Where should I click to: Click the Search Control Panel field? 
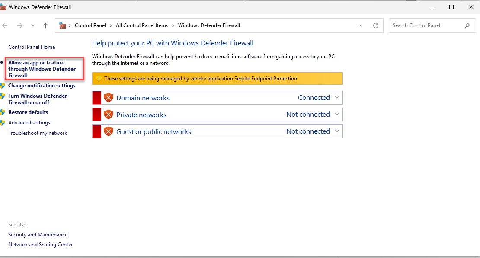tap(432, 25)
